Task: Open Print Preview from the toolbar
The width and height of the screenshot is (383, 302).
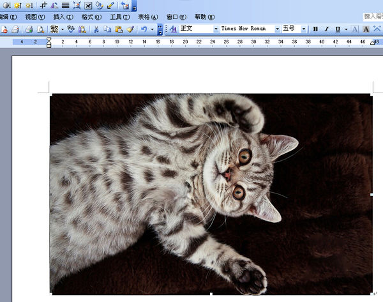Action: (40, 29)
